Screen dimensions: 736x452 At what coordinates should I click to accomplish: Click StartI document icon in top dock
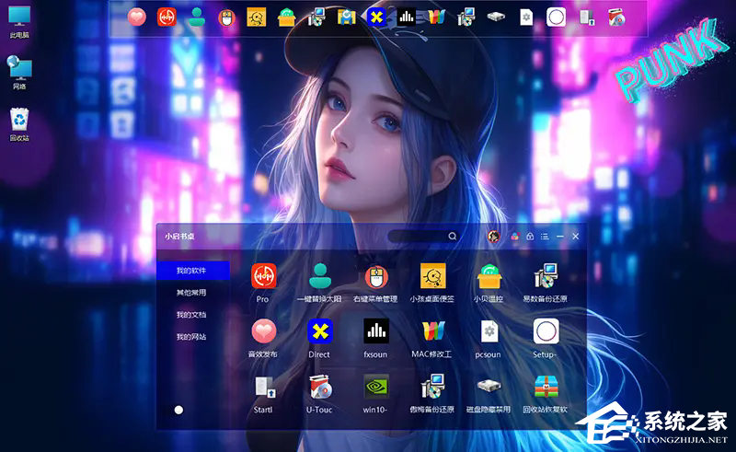pyautogui.click(x=587, y=17)
